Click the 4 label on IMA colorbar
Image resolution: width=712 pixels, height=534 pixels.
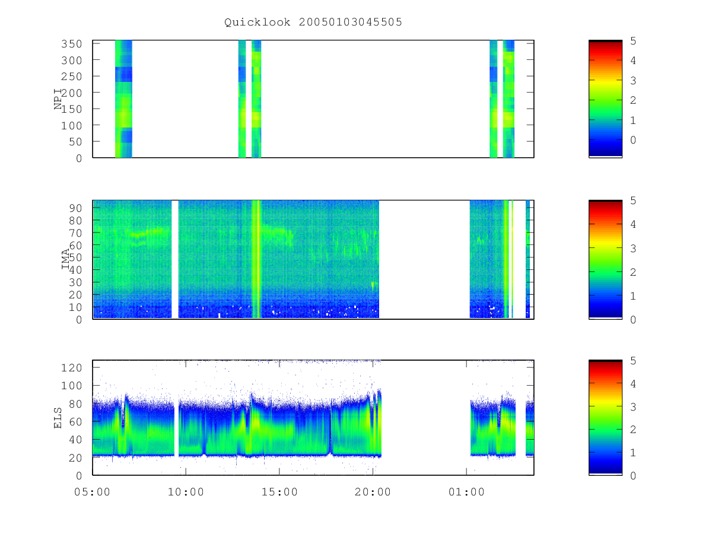click(x=633, y=224)
